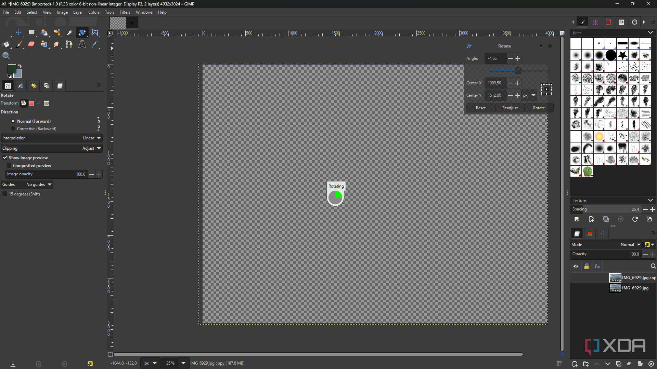
Task: Click the Rotate button to apply
Action: [539, 108]
